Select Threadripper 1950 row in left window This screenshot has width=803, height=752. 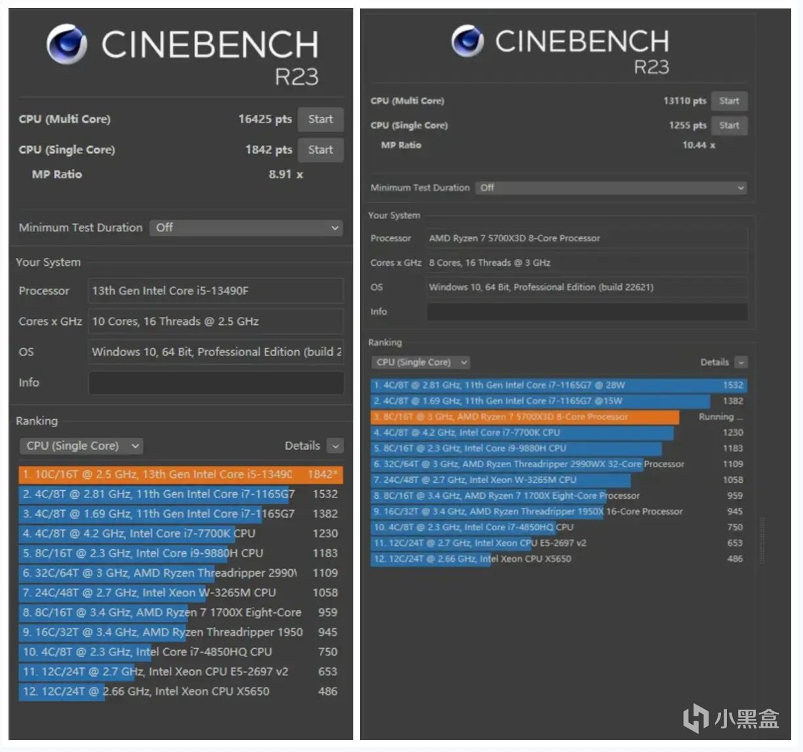click(181, 632)
